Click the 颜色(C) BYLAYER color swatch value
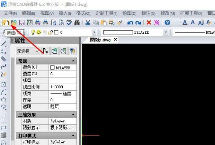This screenshot has height=145, width=215. coord(62,67)
